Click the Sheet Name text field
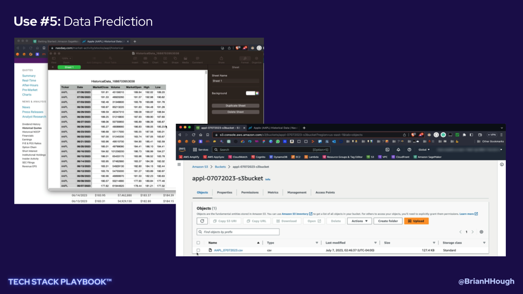Viewport: 523px width, 294px height. pyautogui.click(x=235, y=81)
